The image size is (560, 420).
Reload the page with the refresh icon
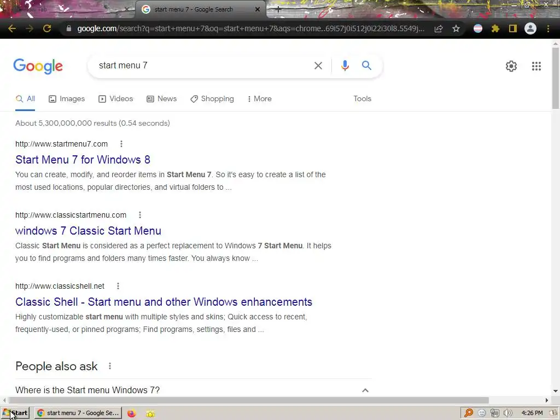point(47,28)
